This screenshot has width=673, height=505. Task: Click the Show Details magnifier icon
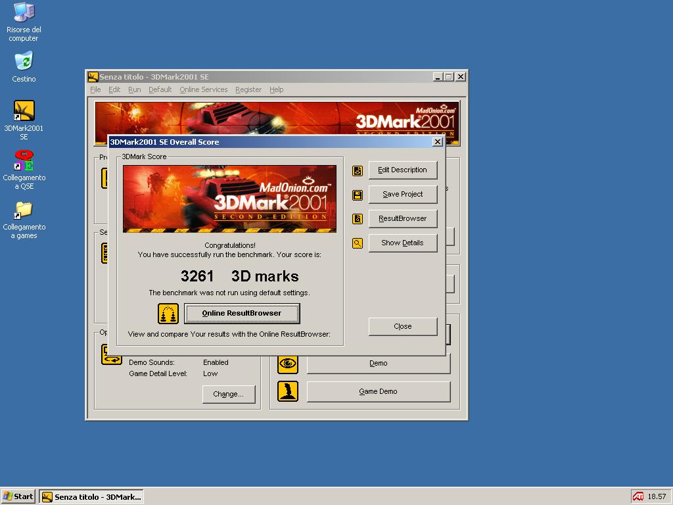point(358,243)
